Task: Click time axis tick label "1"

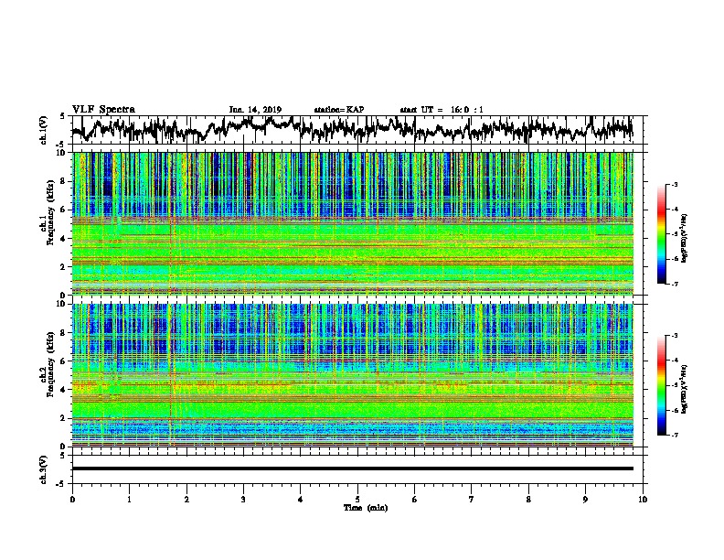Action: pos(129,500)
